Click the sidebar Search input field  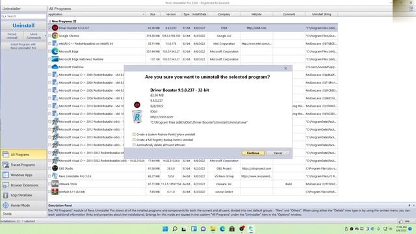(26, 16)
